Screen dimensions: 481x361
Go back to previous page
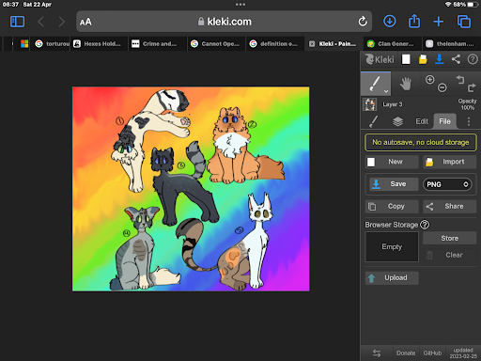point(41,22)
